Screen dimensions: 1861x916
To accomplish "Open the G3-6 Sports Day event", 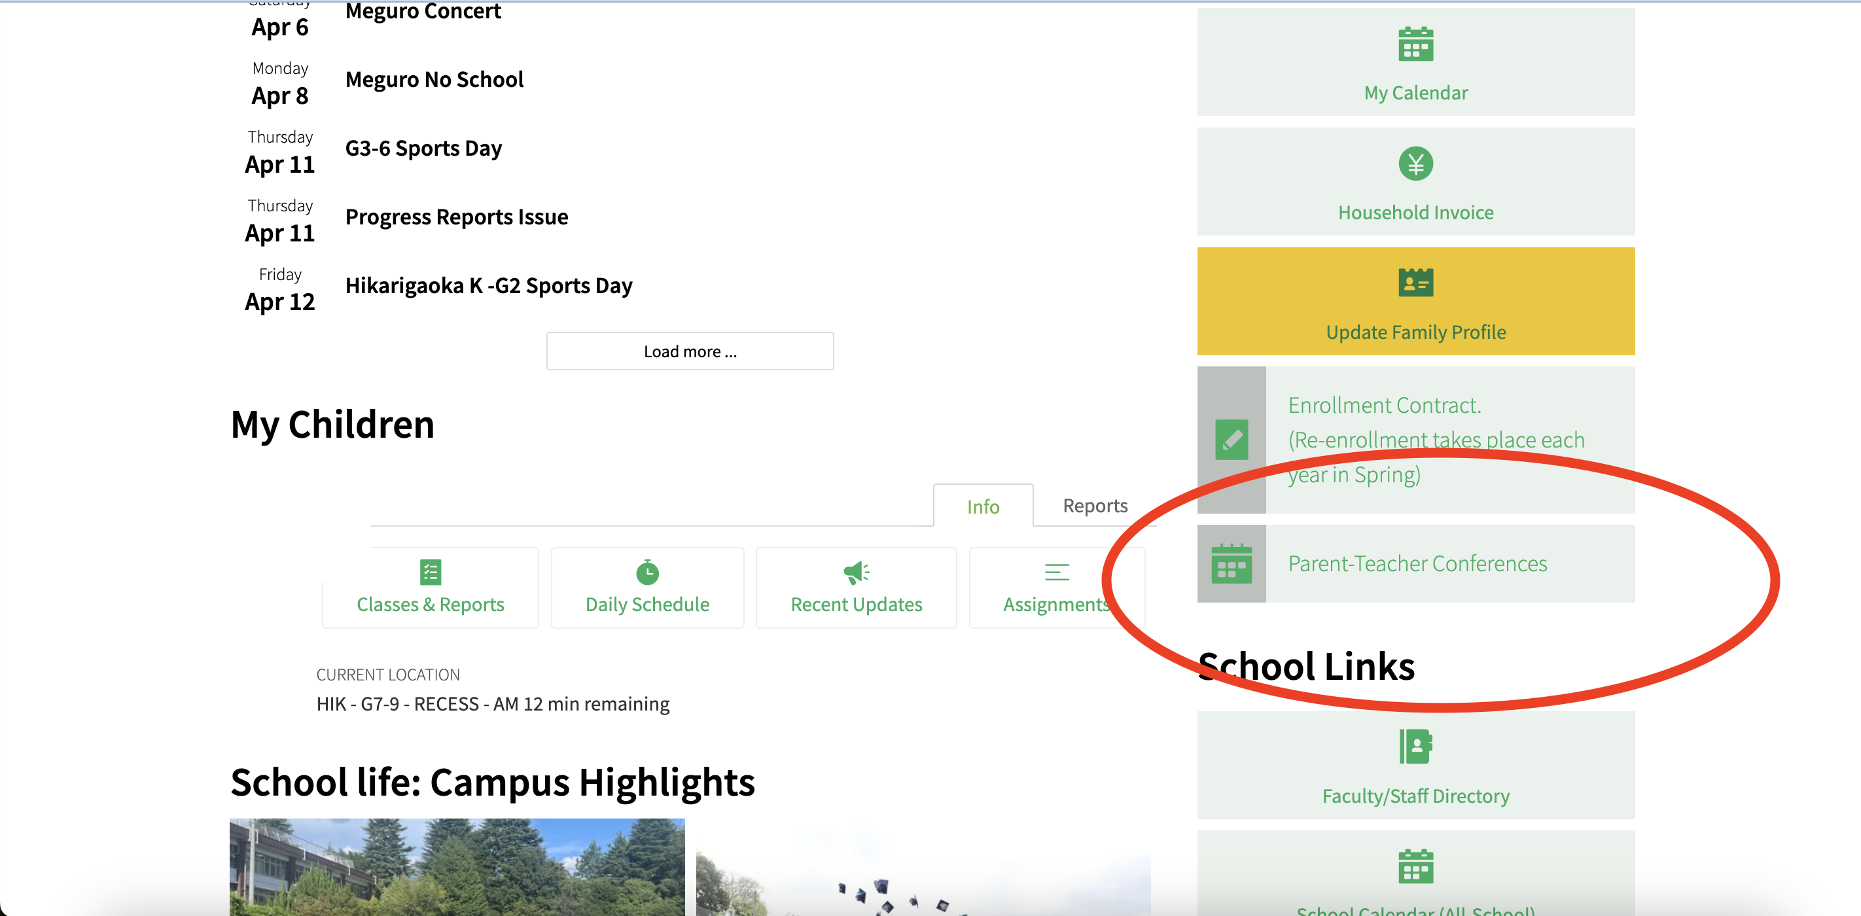I will click(423, 148).
